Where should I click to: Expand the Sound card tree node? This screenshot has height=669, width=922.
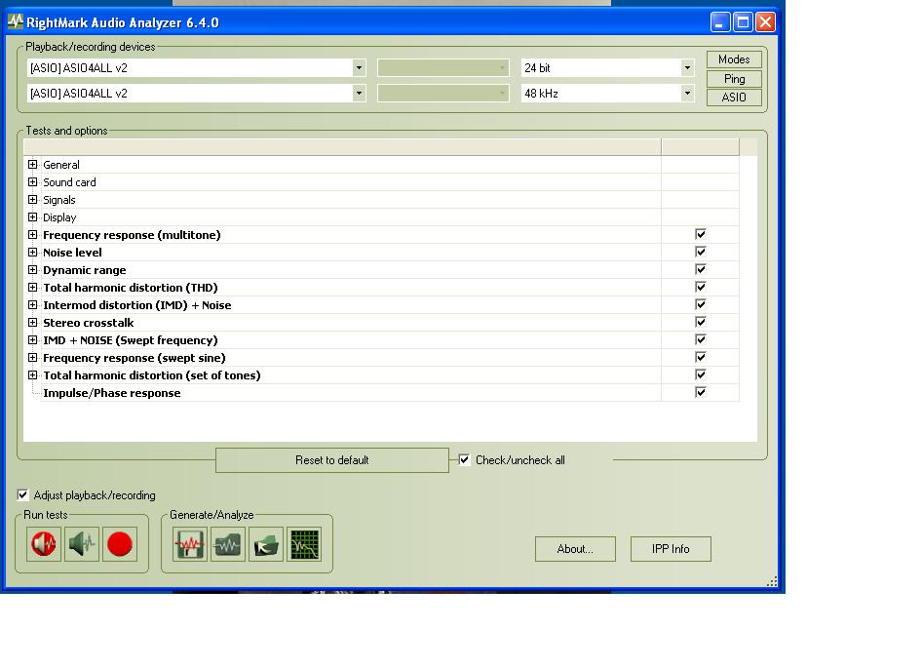click(33, 182)
